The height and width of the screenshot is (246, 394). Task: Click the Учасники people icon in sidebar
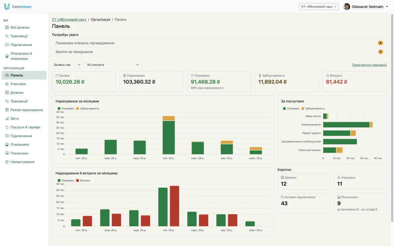[x=7, y=84]
